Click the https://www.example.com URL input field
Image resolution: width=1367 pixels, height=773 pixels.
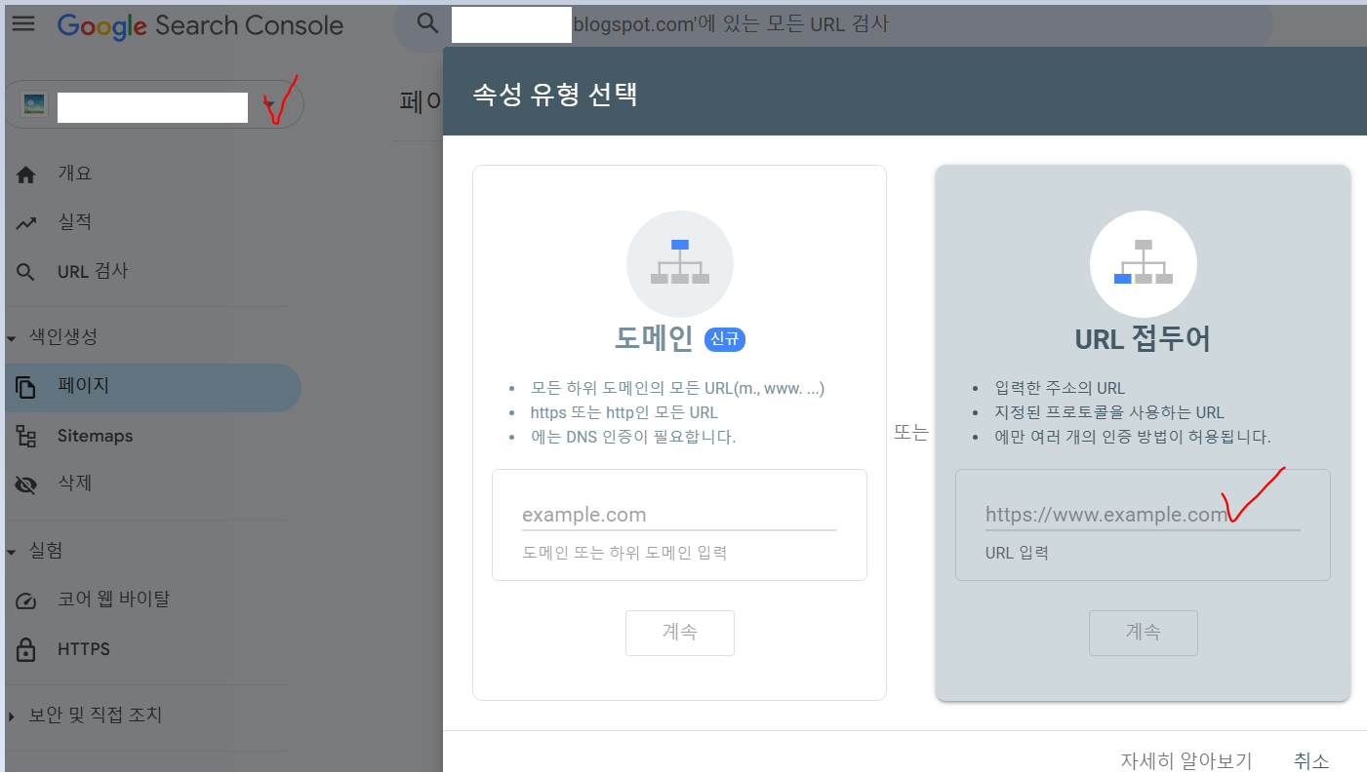1143,516
